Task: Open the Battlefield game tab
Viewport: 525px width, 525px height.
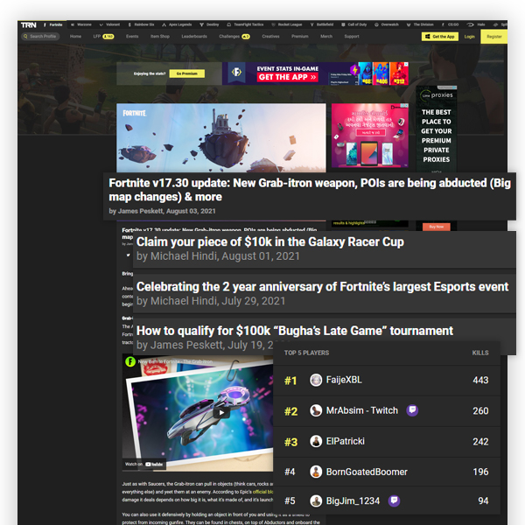Action: point(322,24)
